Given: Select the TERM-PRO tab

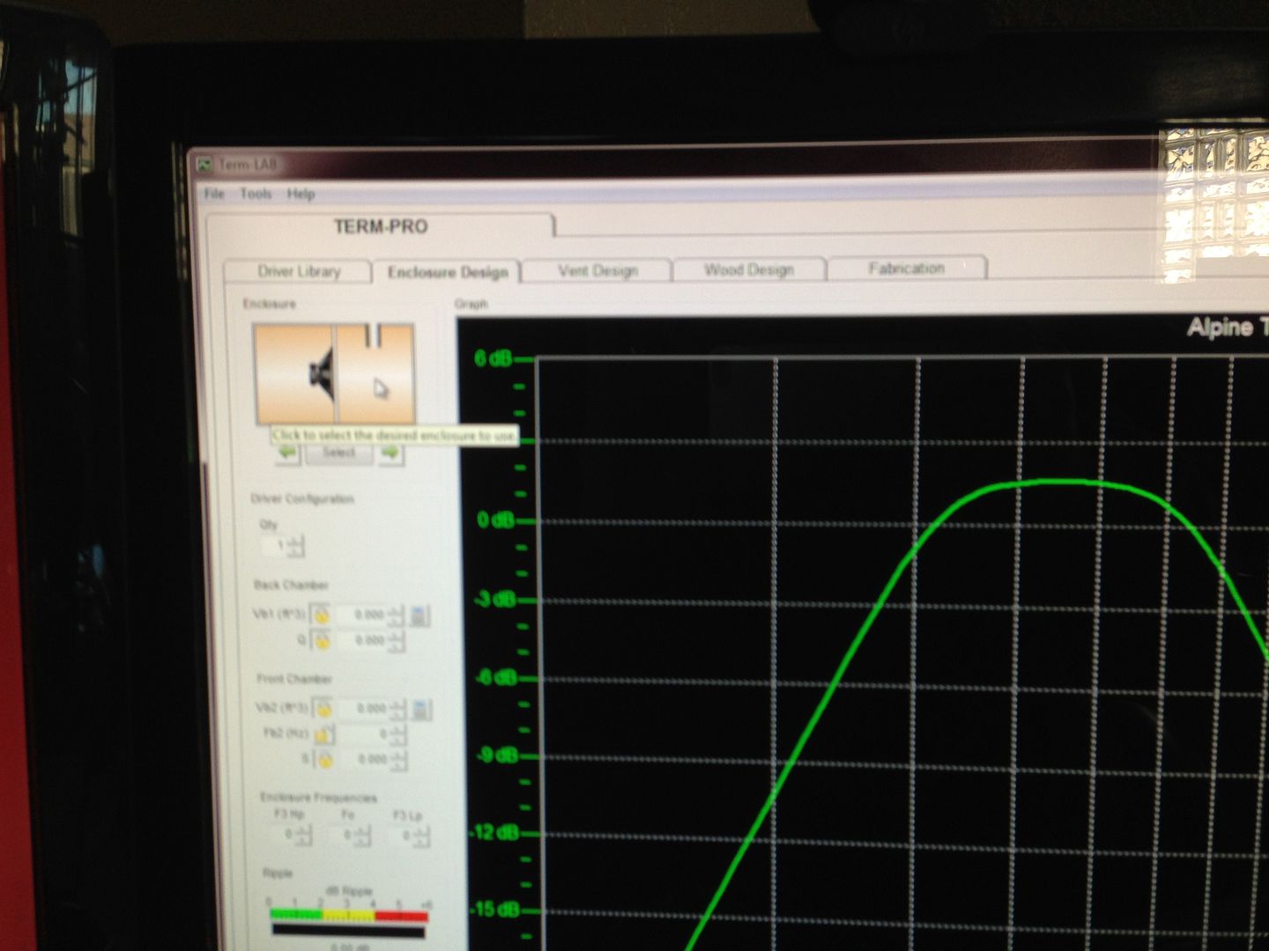Looking at the screenshot, I should pos(381,226).
